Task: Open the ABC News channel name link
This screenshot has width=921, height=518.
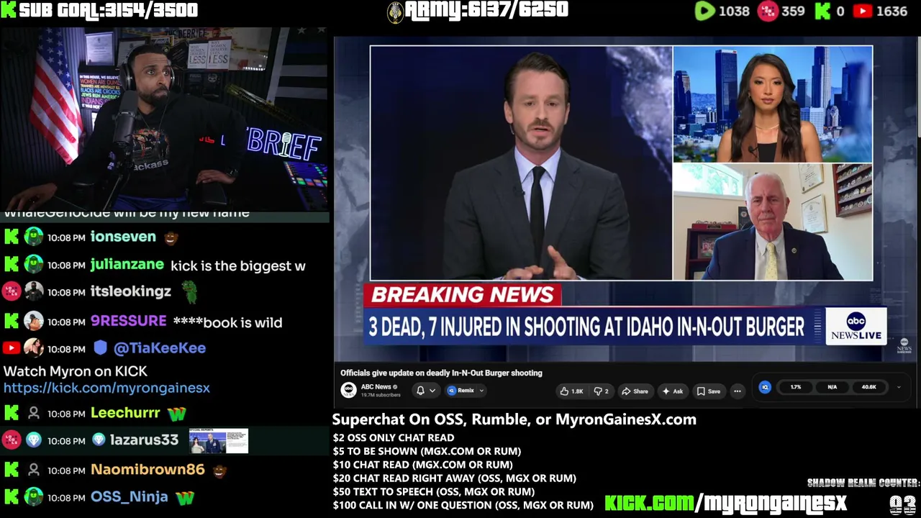Action: pos(376,386)
